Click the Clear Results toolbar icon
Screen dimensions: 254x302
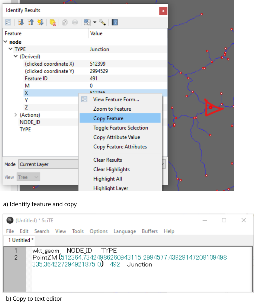coord(53,23)
